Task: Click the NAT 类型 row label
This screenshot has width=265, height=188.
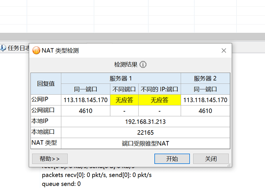Action: pyautogui.click(x=44, y=143)
